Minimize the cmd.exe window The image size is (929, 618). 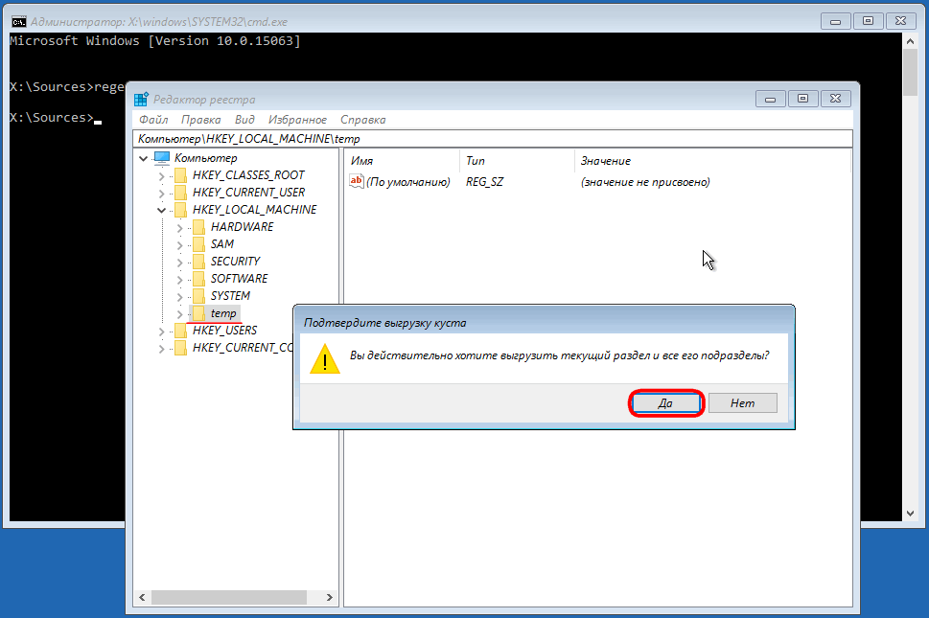[835, 21]
